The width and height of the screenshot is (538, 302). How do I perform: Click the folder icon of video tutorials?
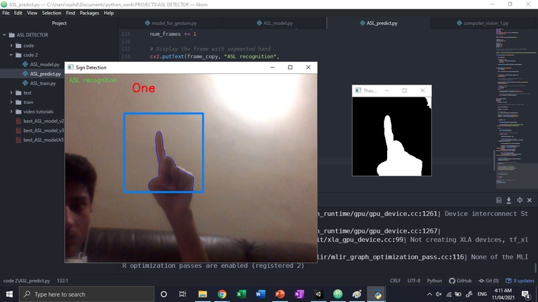click(x=19, y=111)
